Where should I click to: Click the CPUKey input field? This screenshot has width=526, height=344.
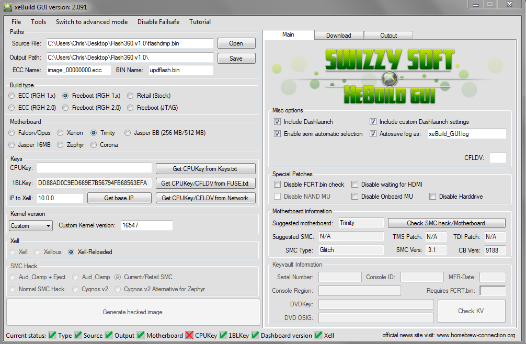(x=94, y=168)
